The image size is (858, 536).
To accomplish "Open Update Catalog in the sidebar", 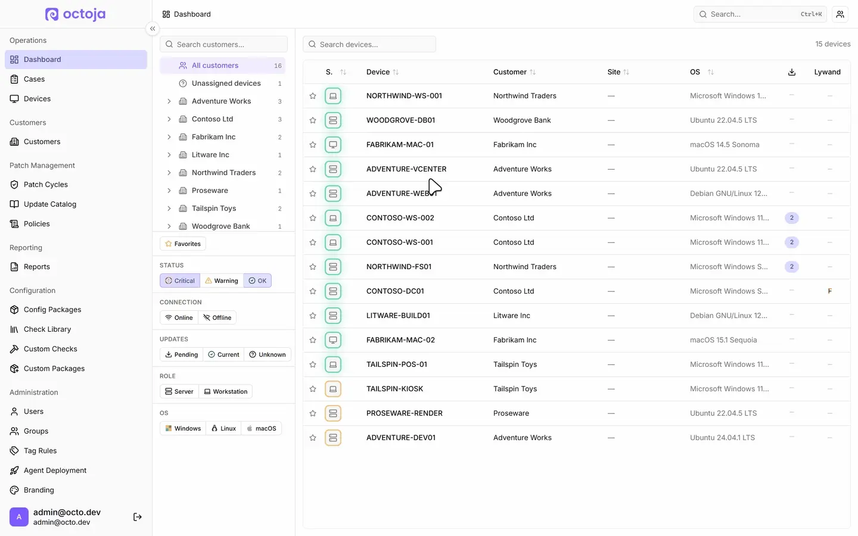I will click(x=76, y=204).
